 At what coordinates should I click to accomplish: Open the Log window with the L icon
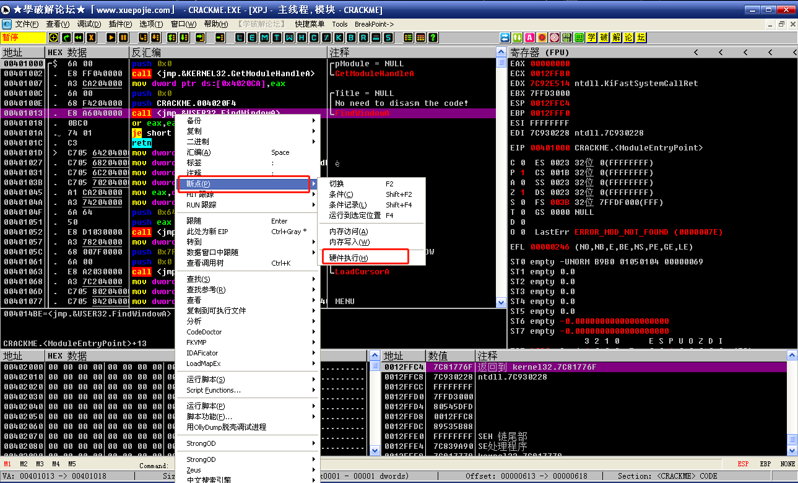coord(240,38)
